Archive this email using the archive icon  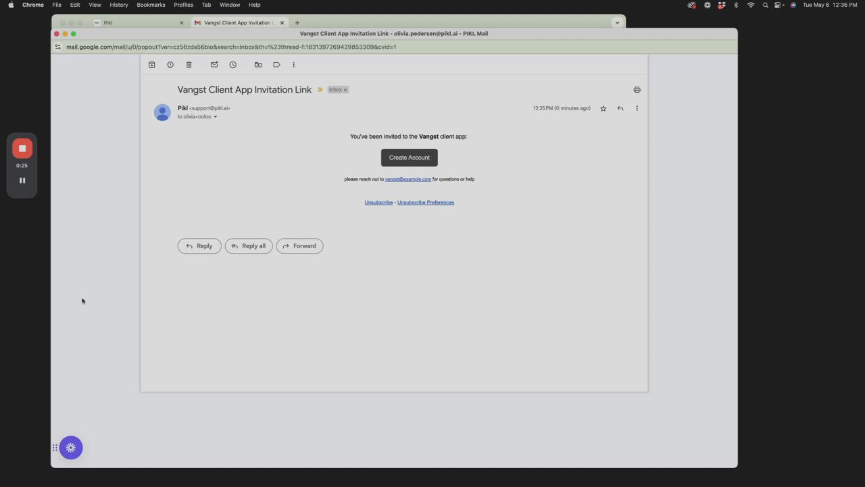[x=152, y=65]
